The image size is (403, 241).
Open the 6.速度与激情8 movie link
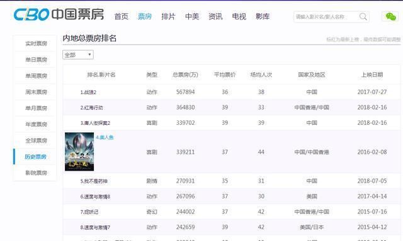click(x=95, y=196)
